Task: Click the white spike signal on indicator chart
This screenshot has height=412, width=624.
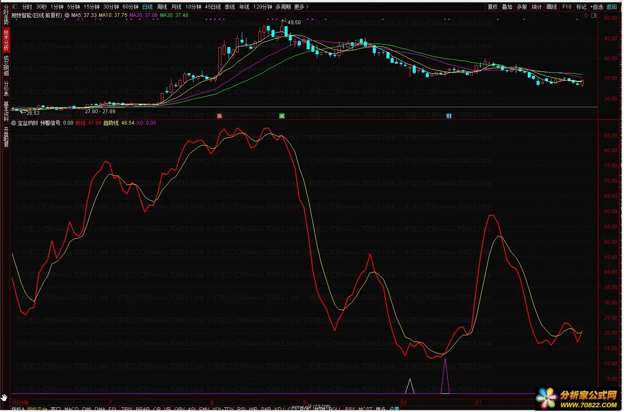Action: click(x=409, y=386)
